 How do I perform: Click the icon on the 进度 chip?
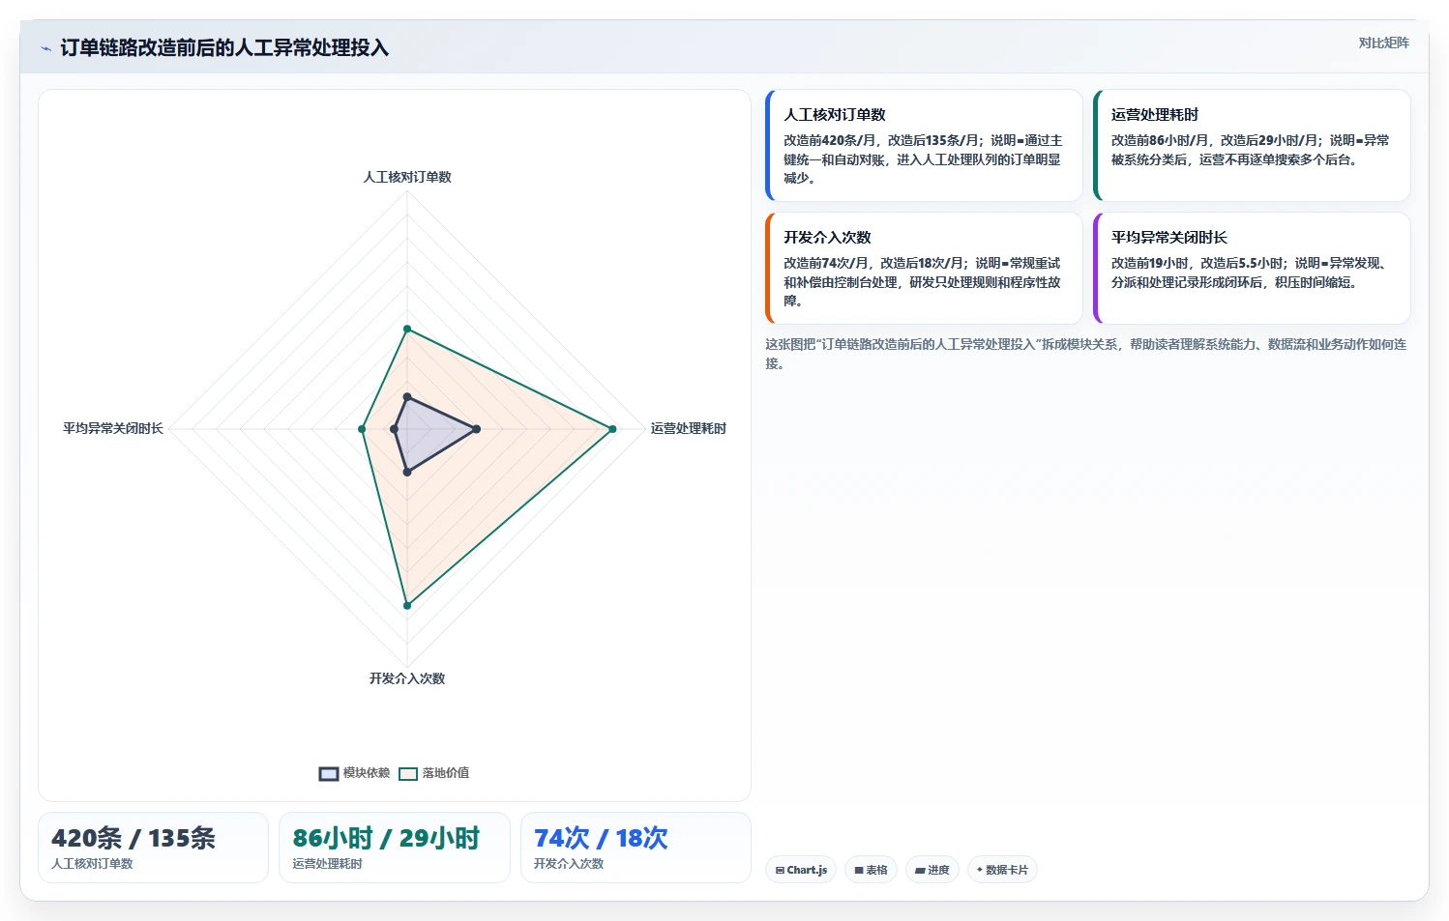(x=920, y=871)
